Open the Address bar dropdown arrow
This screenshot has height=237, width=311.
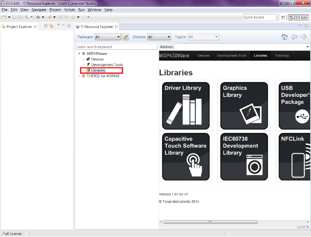(x=308, y=47)
